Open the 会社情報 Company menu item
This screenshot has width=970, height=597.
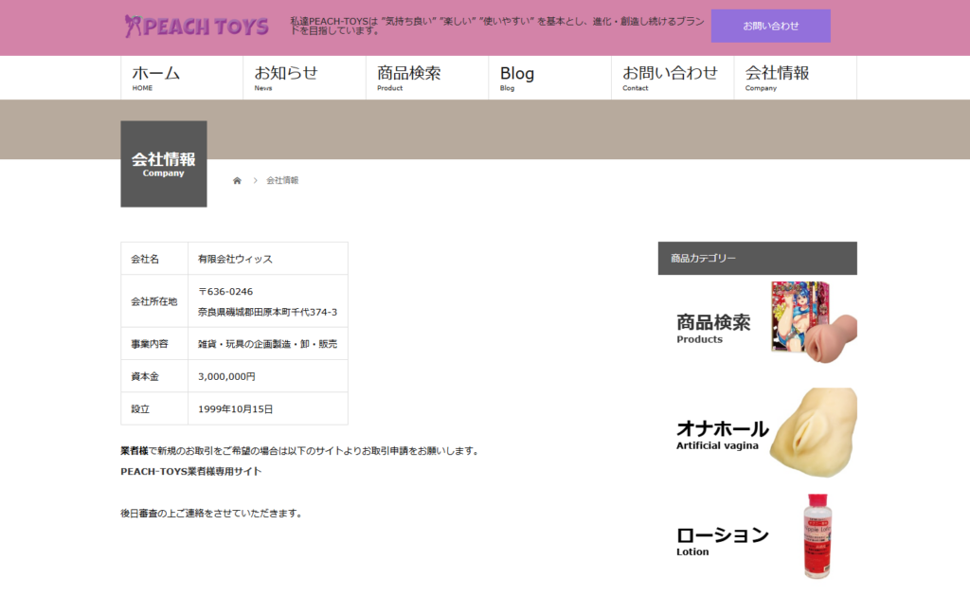796,78
